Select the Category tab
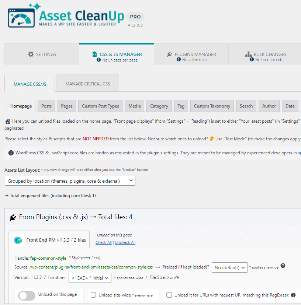Image resolution: width=301 pixels, height=305 pixels. coord(159,106)
